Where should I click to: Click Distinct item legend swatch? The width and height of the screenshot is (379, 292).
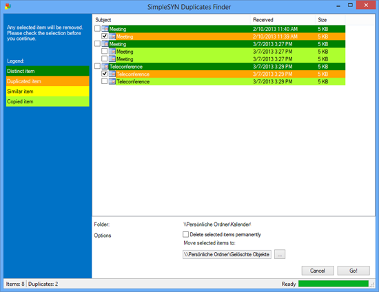48,71
